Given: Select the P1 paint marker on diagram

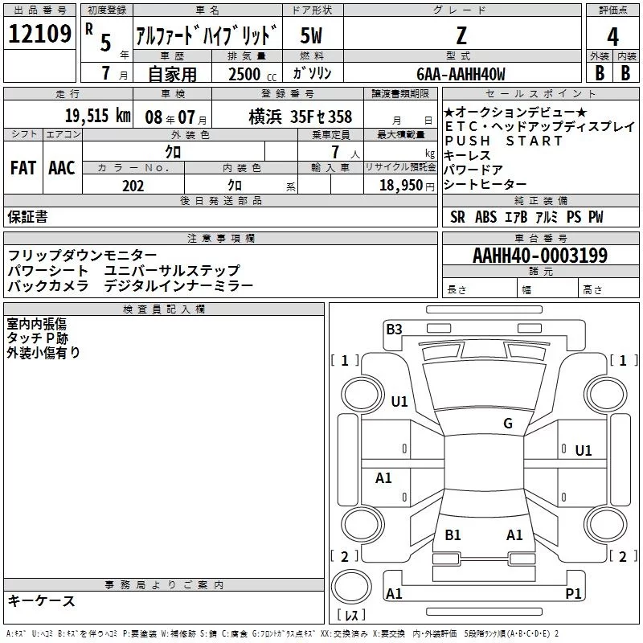Looking at the screenshot, I should [x=573, y=593].
